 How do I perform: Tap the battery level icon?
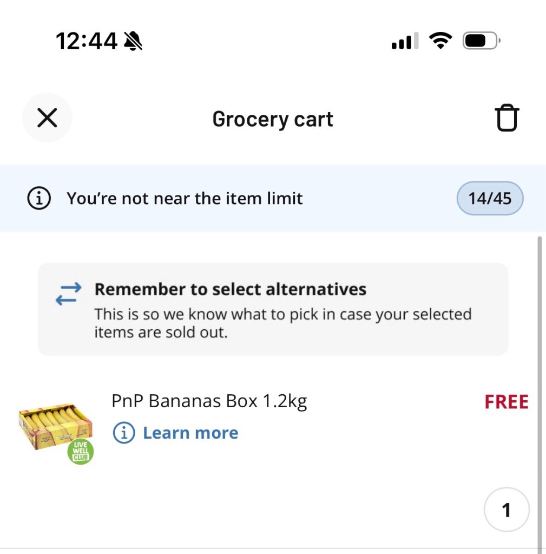pyautogui.click(x=481, y=41)
